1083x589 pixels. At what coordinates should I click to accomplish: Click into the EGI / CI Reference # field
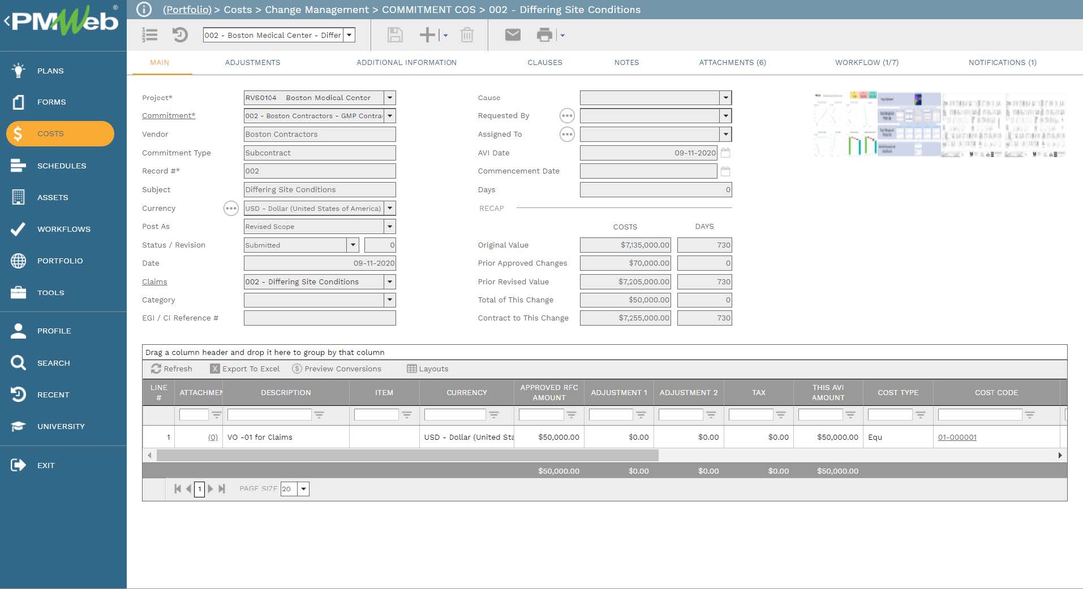click(320, 318)
